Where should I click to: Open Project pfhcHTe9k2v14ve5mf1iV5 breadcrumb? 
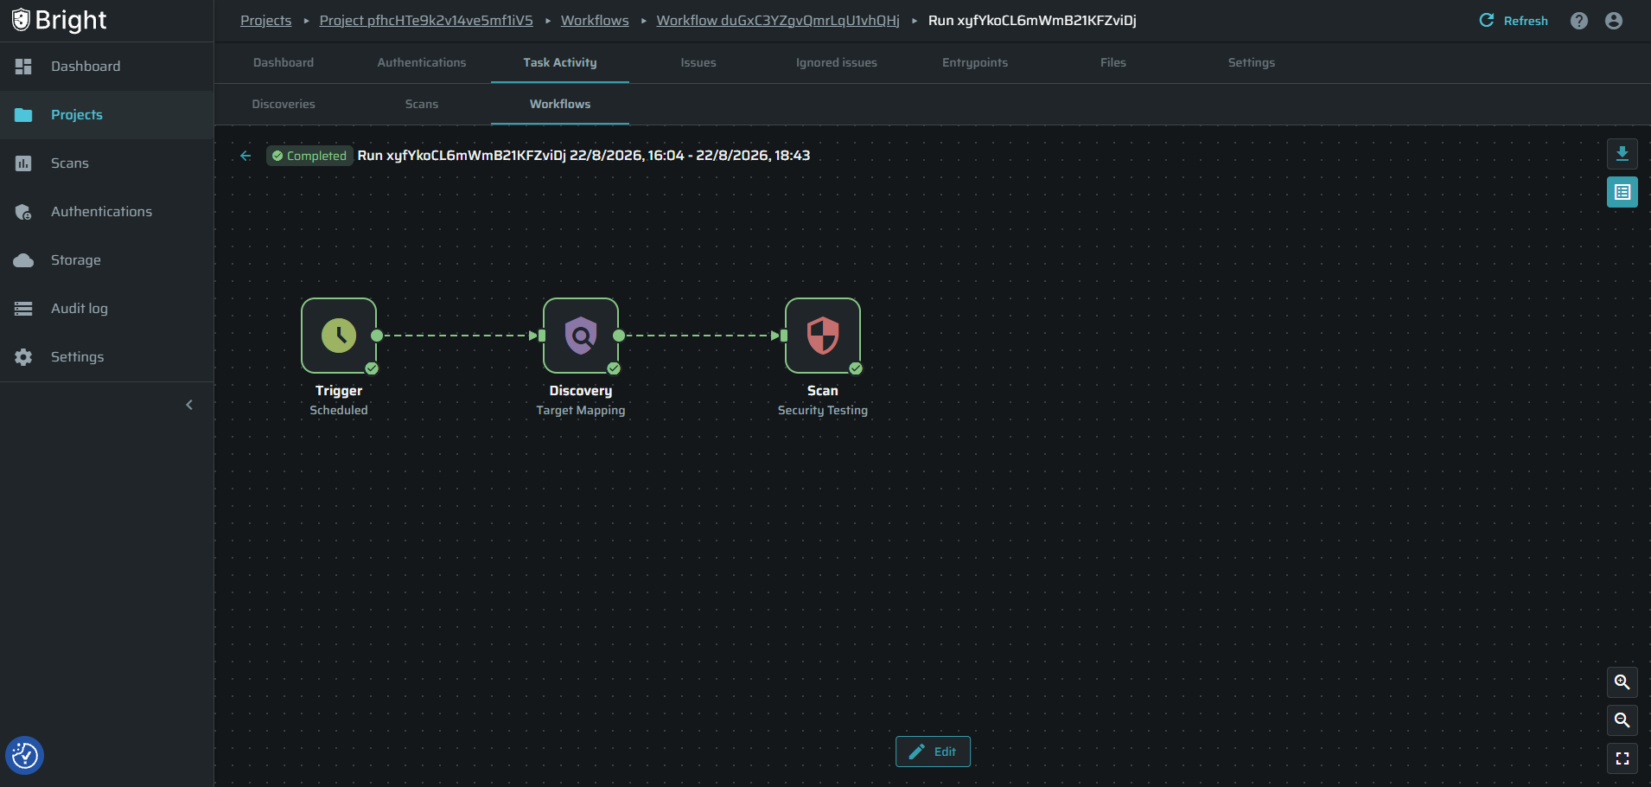426,21
